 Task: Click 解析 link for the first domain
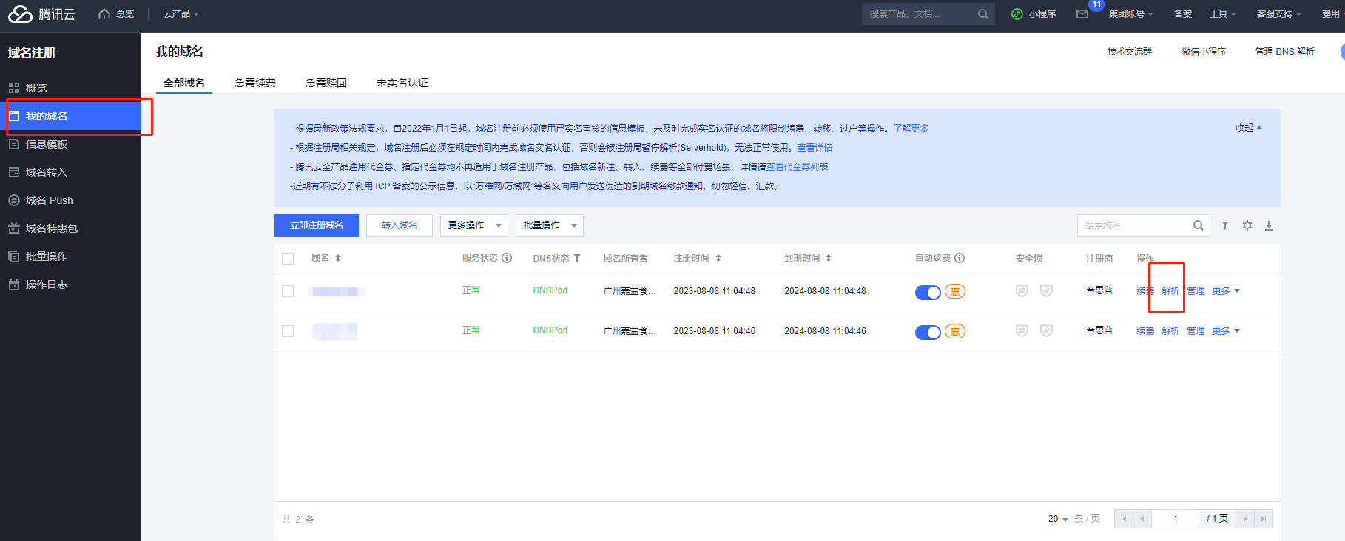point(1170,291)
